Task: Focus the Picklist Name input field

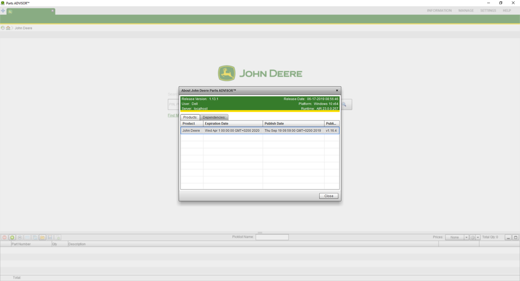Action: (272, 237)
